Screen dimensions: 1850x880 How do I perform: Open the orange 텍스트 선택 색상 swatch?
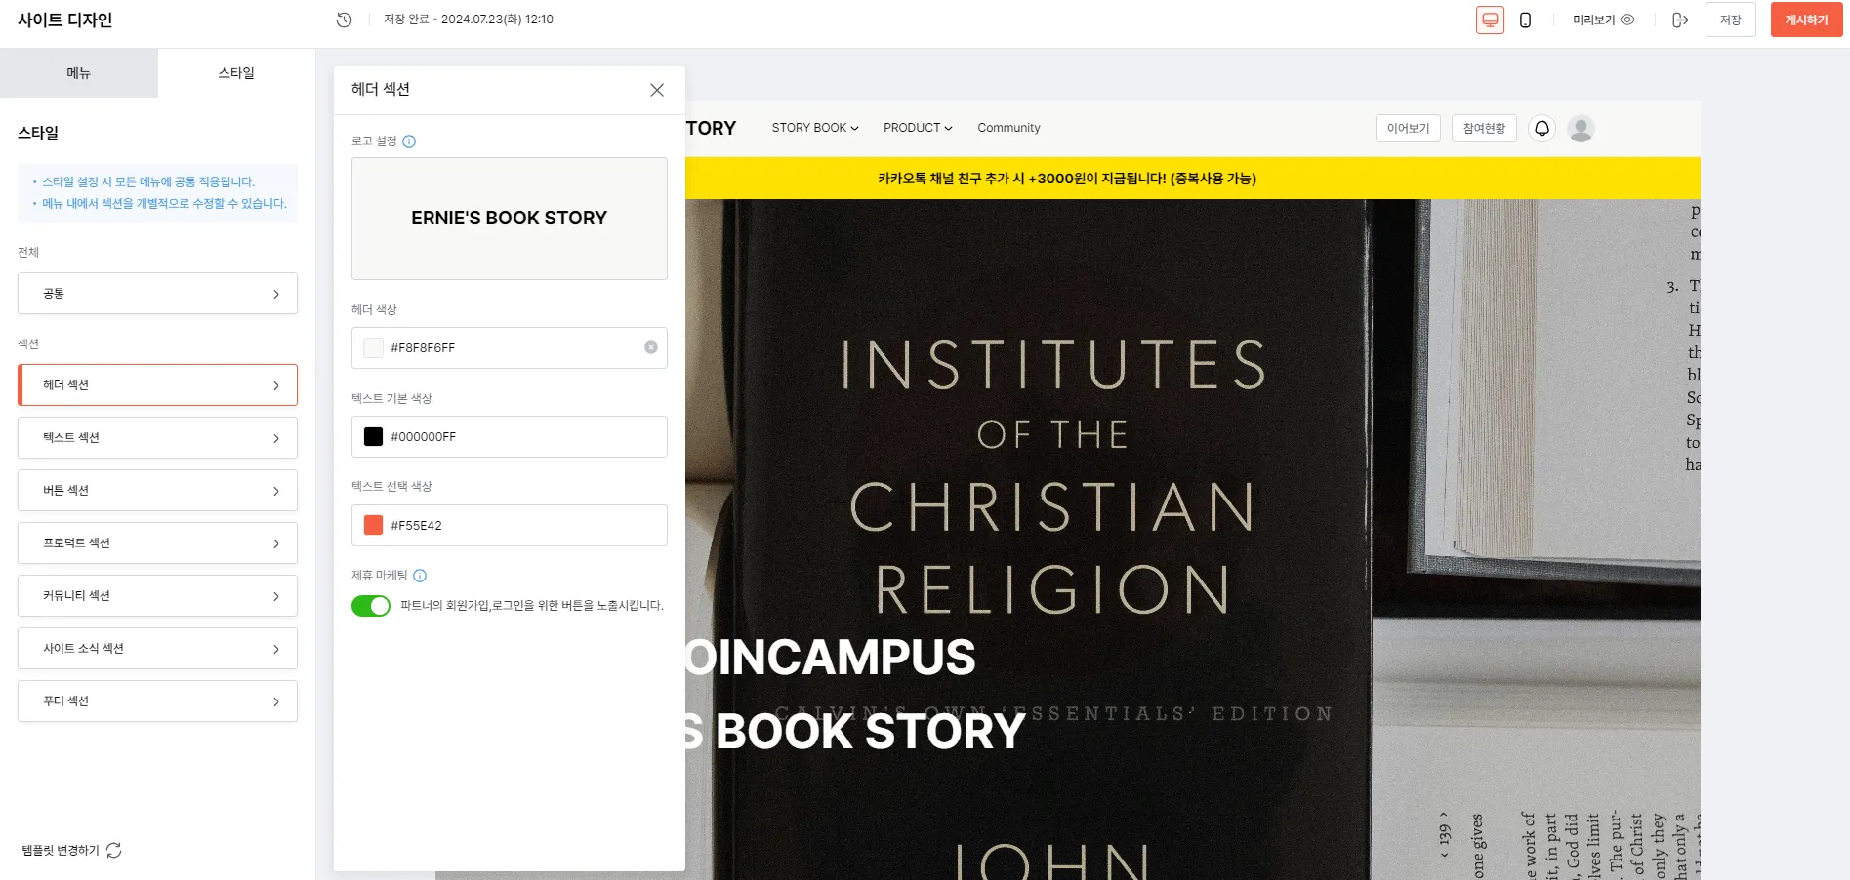click(373, 525)
